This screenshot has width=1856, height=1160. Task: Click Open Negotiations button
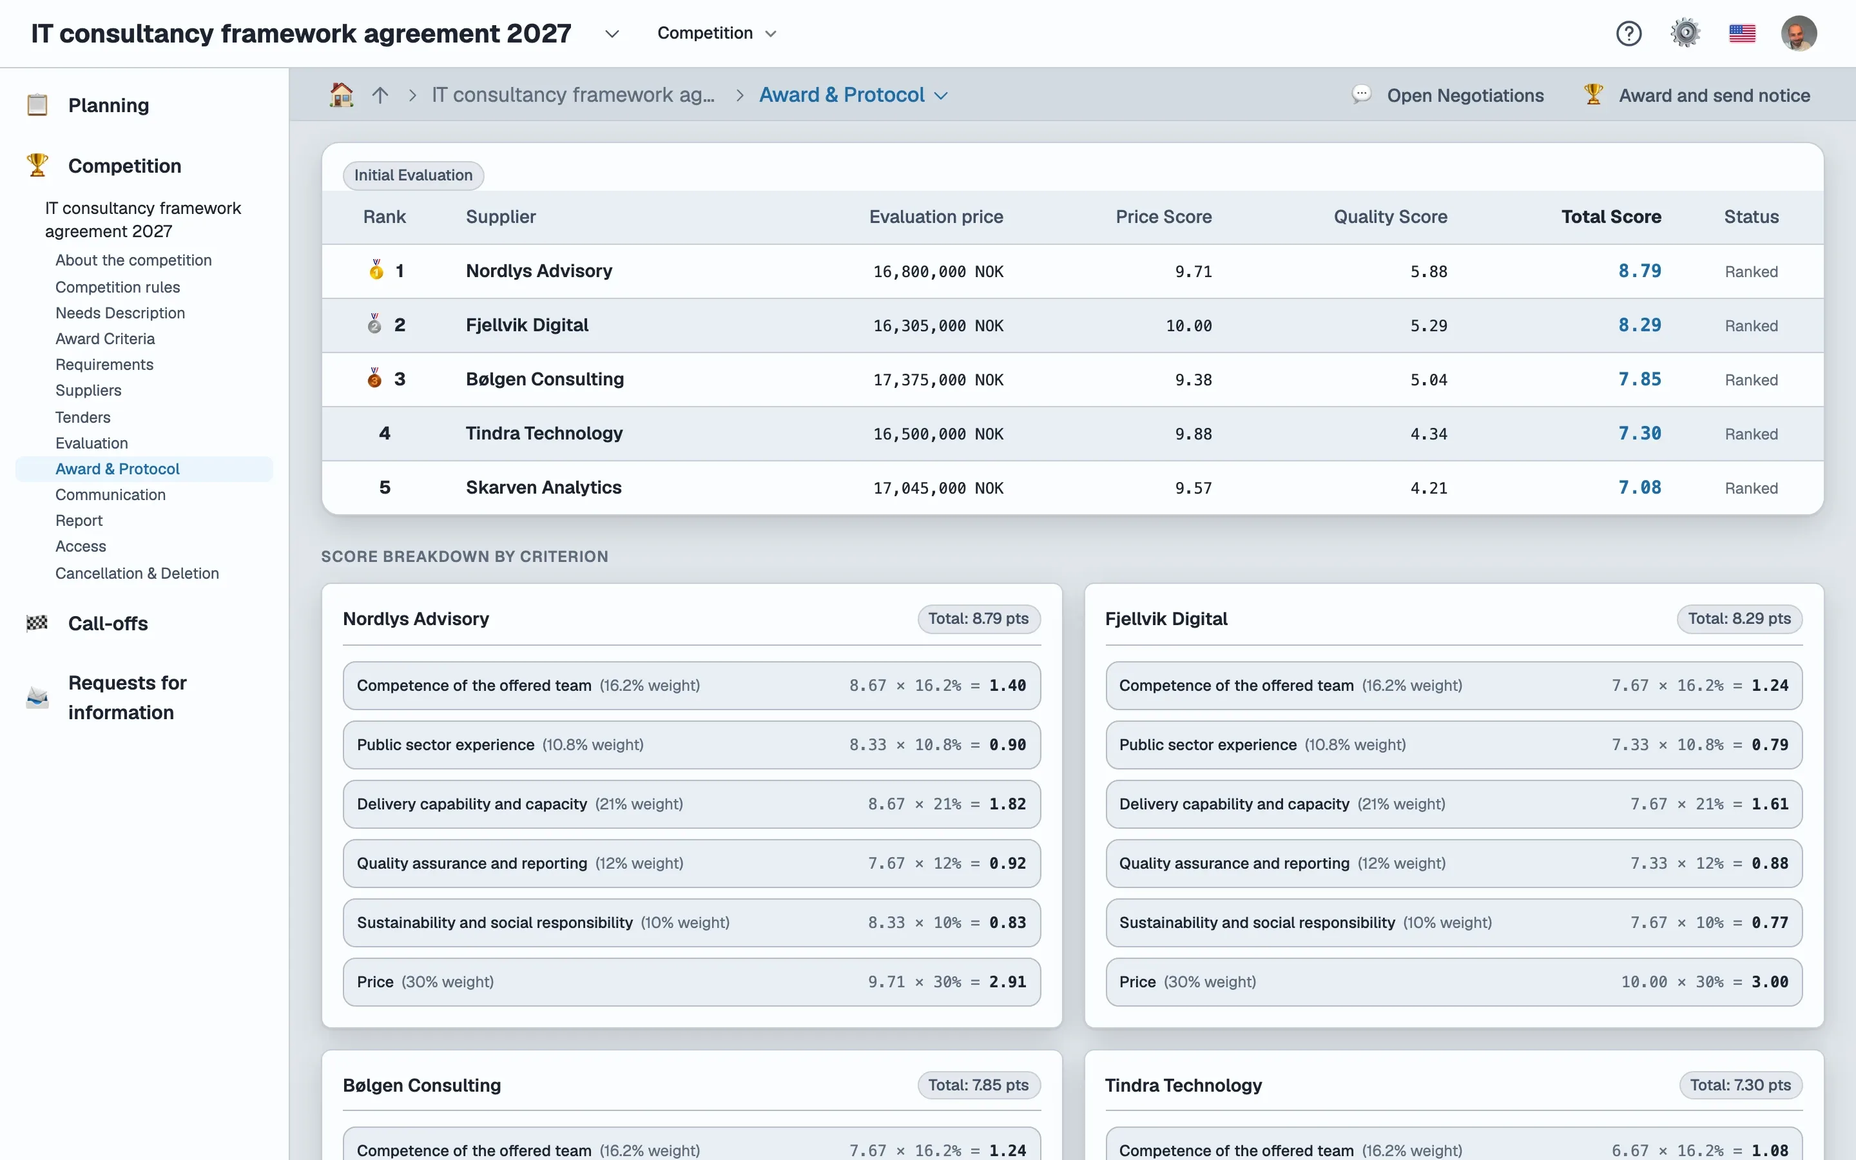(x=1448, y=95)
